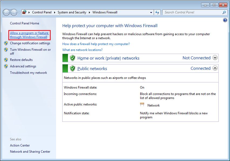Click the green checkmark shield for Public networks
This screenshot has height=161, width=230.
click(x=72, y=68)
